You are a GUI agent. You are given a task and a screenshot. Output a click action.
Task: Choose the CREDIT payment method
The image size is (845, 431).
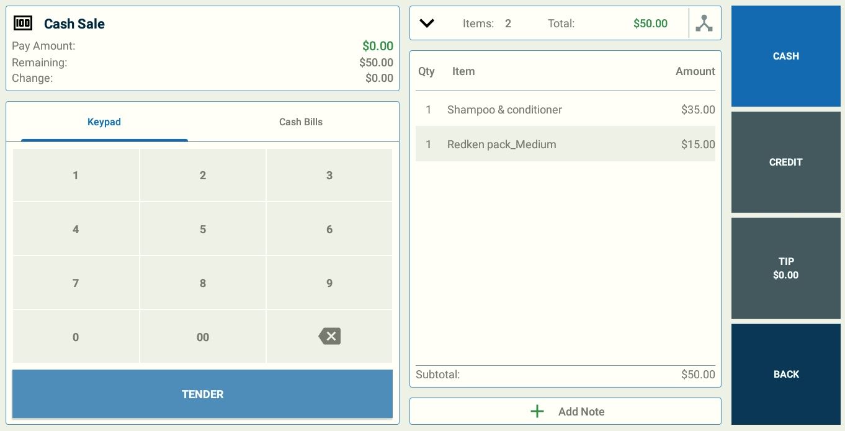tap(785, 162)
